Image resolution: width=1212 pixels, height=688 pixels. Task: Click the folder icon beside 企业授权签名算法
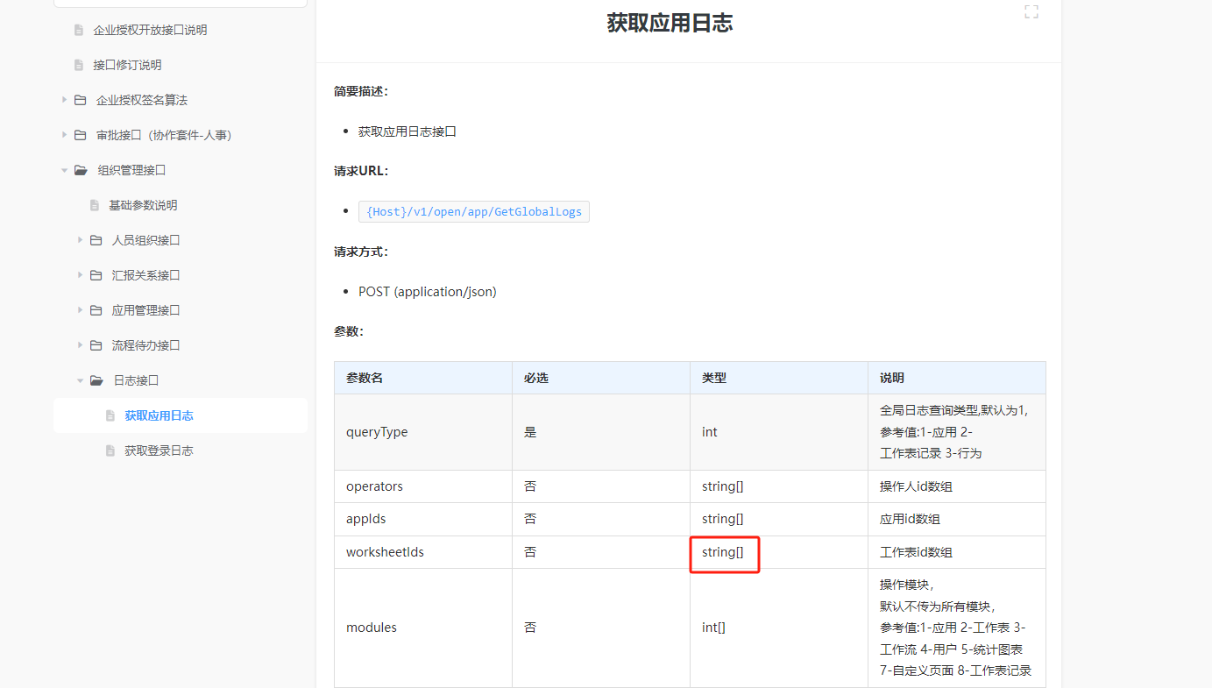click(x=80, y=100)
